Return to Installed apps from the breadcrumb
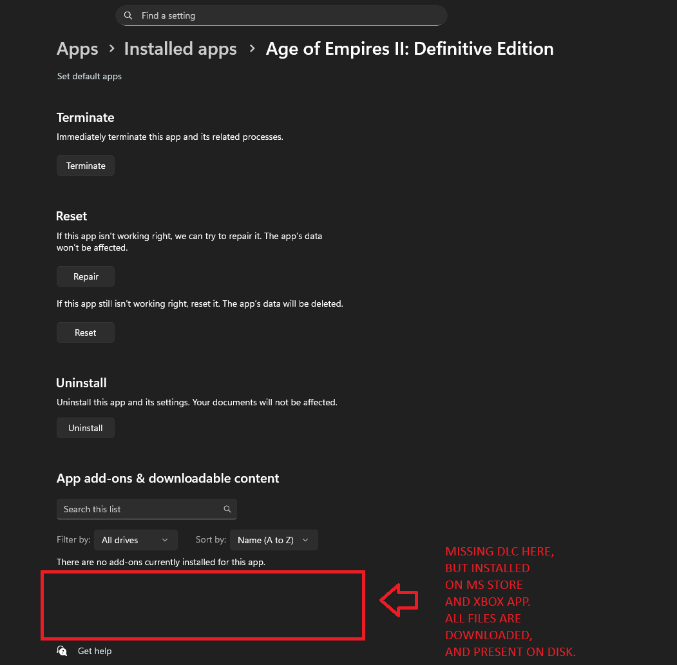Image resolution: width=677 pixels, height=665 pixels. pos(180,48)
